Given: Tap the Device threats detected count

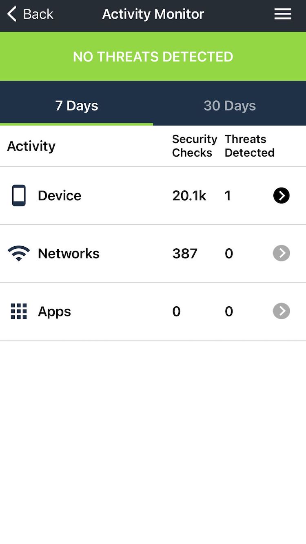Looking at the screenshot, I should 228,196.
